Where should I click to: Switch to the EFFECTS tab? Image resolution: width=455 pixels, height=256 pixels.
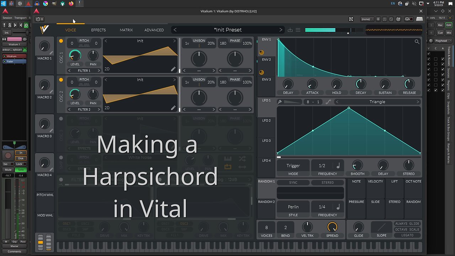[98, 30]
